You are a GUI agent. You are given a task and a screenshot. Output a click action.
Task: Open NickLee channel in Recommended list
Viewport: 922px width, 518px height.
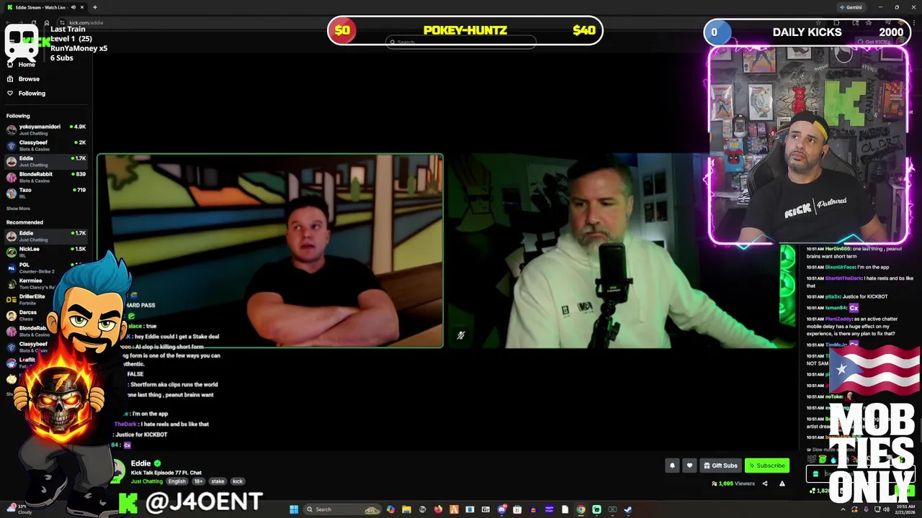pos(46,252)
